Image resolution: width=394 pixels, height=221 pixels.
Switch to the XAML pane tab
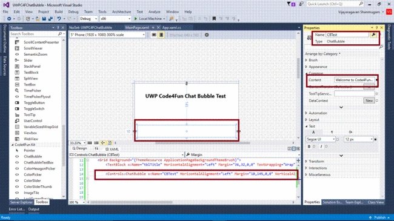pyautogui.click(x=112, y=149)
